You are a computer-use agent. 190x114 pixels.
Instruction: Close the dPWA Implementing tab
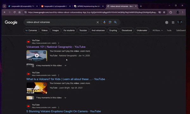103,6
